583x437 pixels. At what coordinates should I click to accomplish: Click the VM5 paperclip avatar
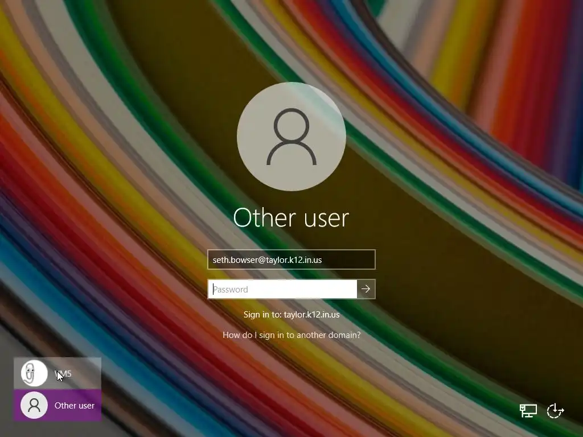34,373
